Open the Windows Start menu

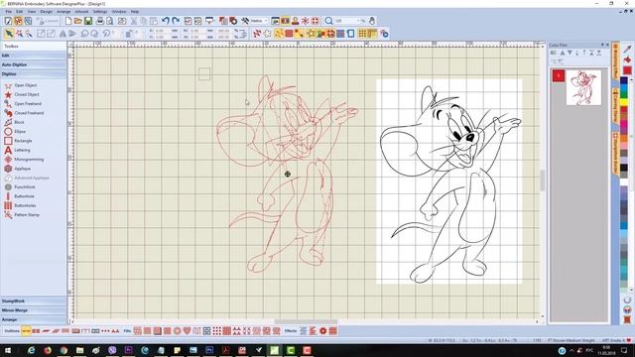8,350
